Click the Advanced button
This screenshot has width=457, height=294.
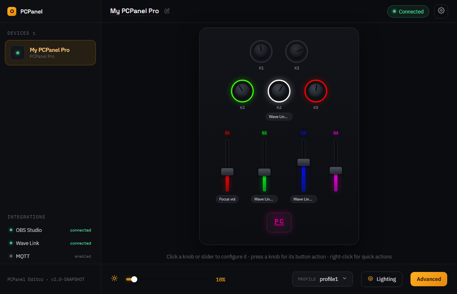[429, 279]
